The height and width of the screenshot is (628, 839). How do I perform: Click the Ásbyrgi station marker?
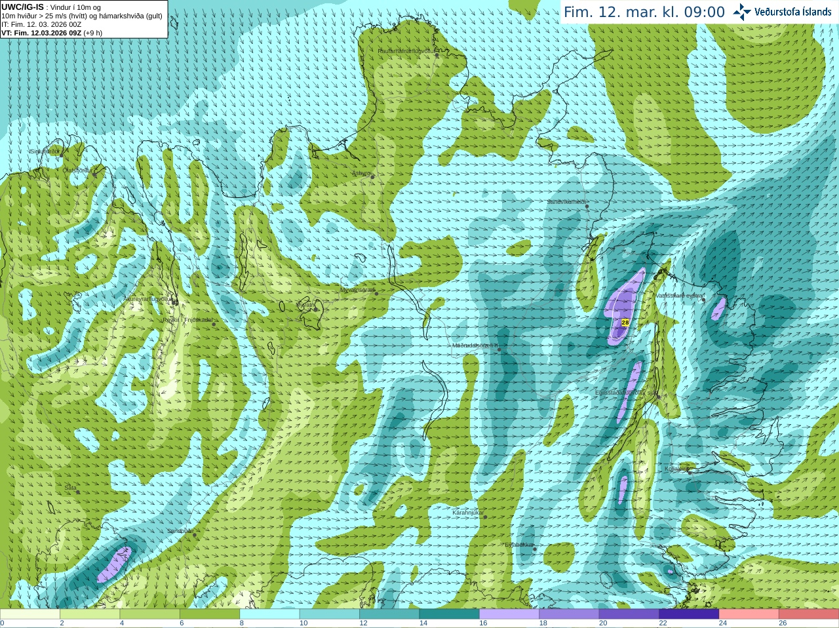coord(372,177)
